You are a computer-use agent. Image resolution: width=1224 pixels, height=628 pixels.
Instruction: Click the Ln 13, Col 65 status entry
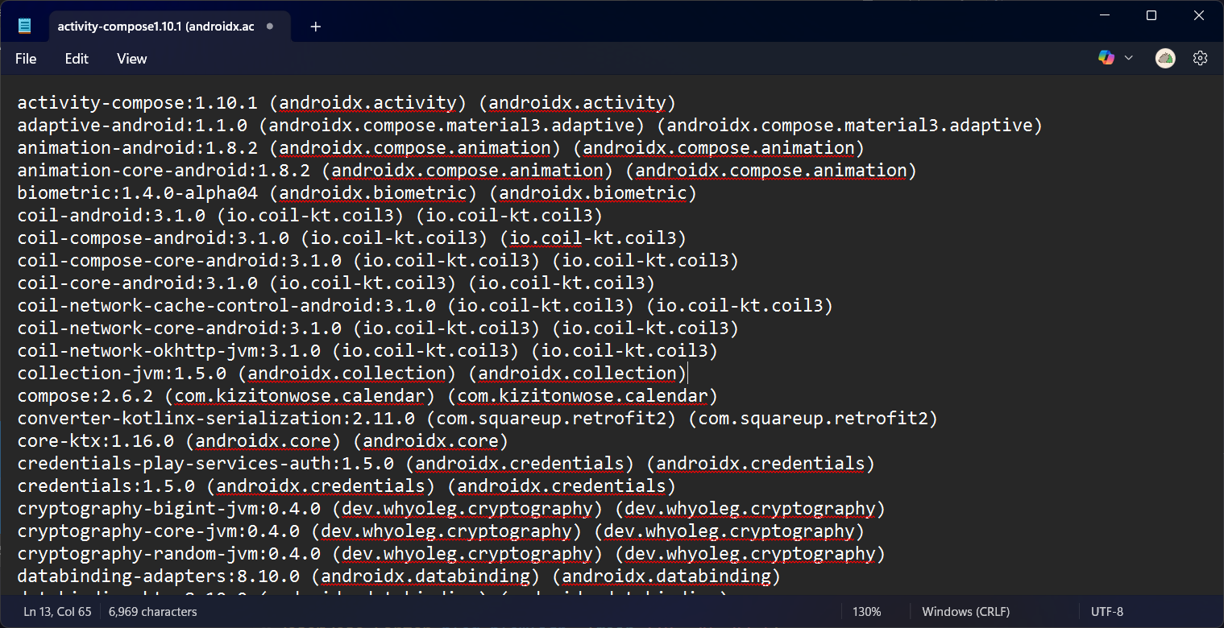point(57,612)
